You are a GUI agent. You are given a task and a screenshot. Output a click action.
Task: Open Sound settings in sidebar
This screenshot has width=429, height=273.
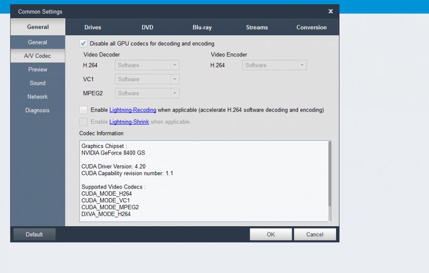point(38,83)
